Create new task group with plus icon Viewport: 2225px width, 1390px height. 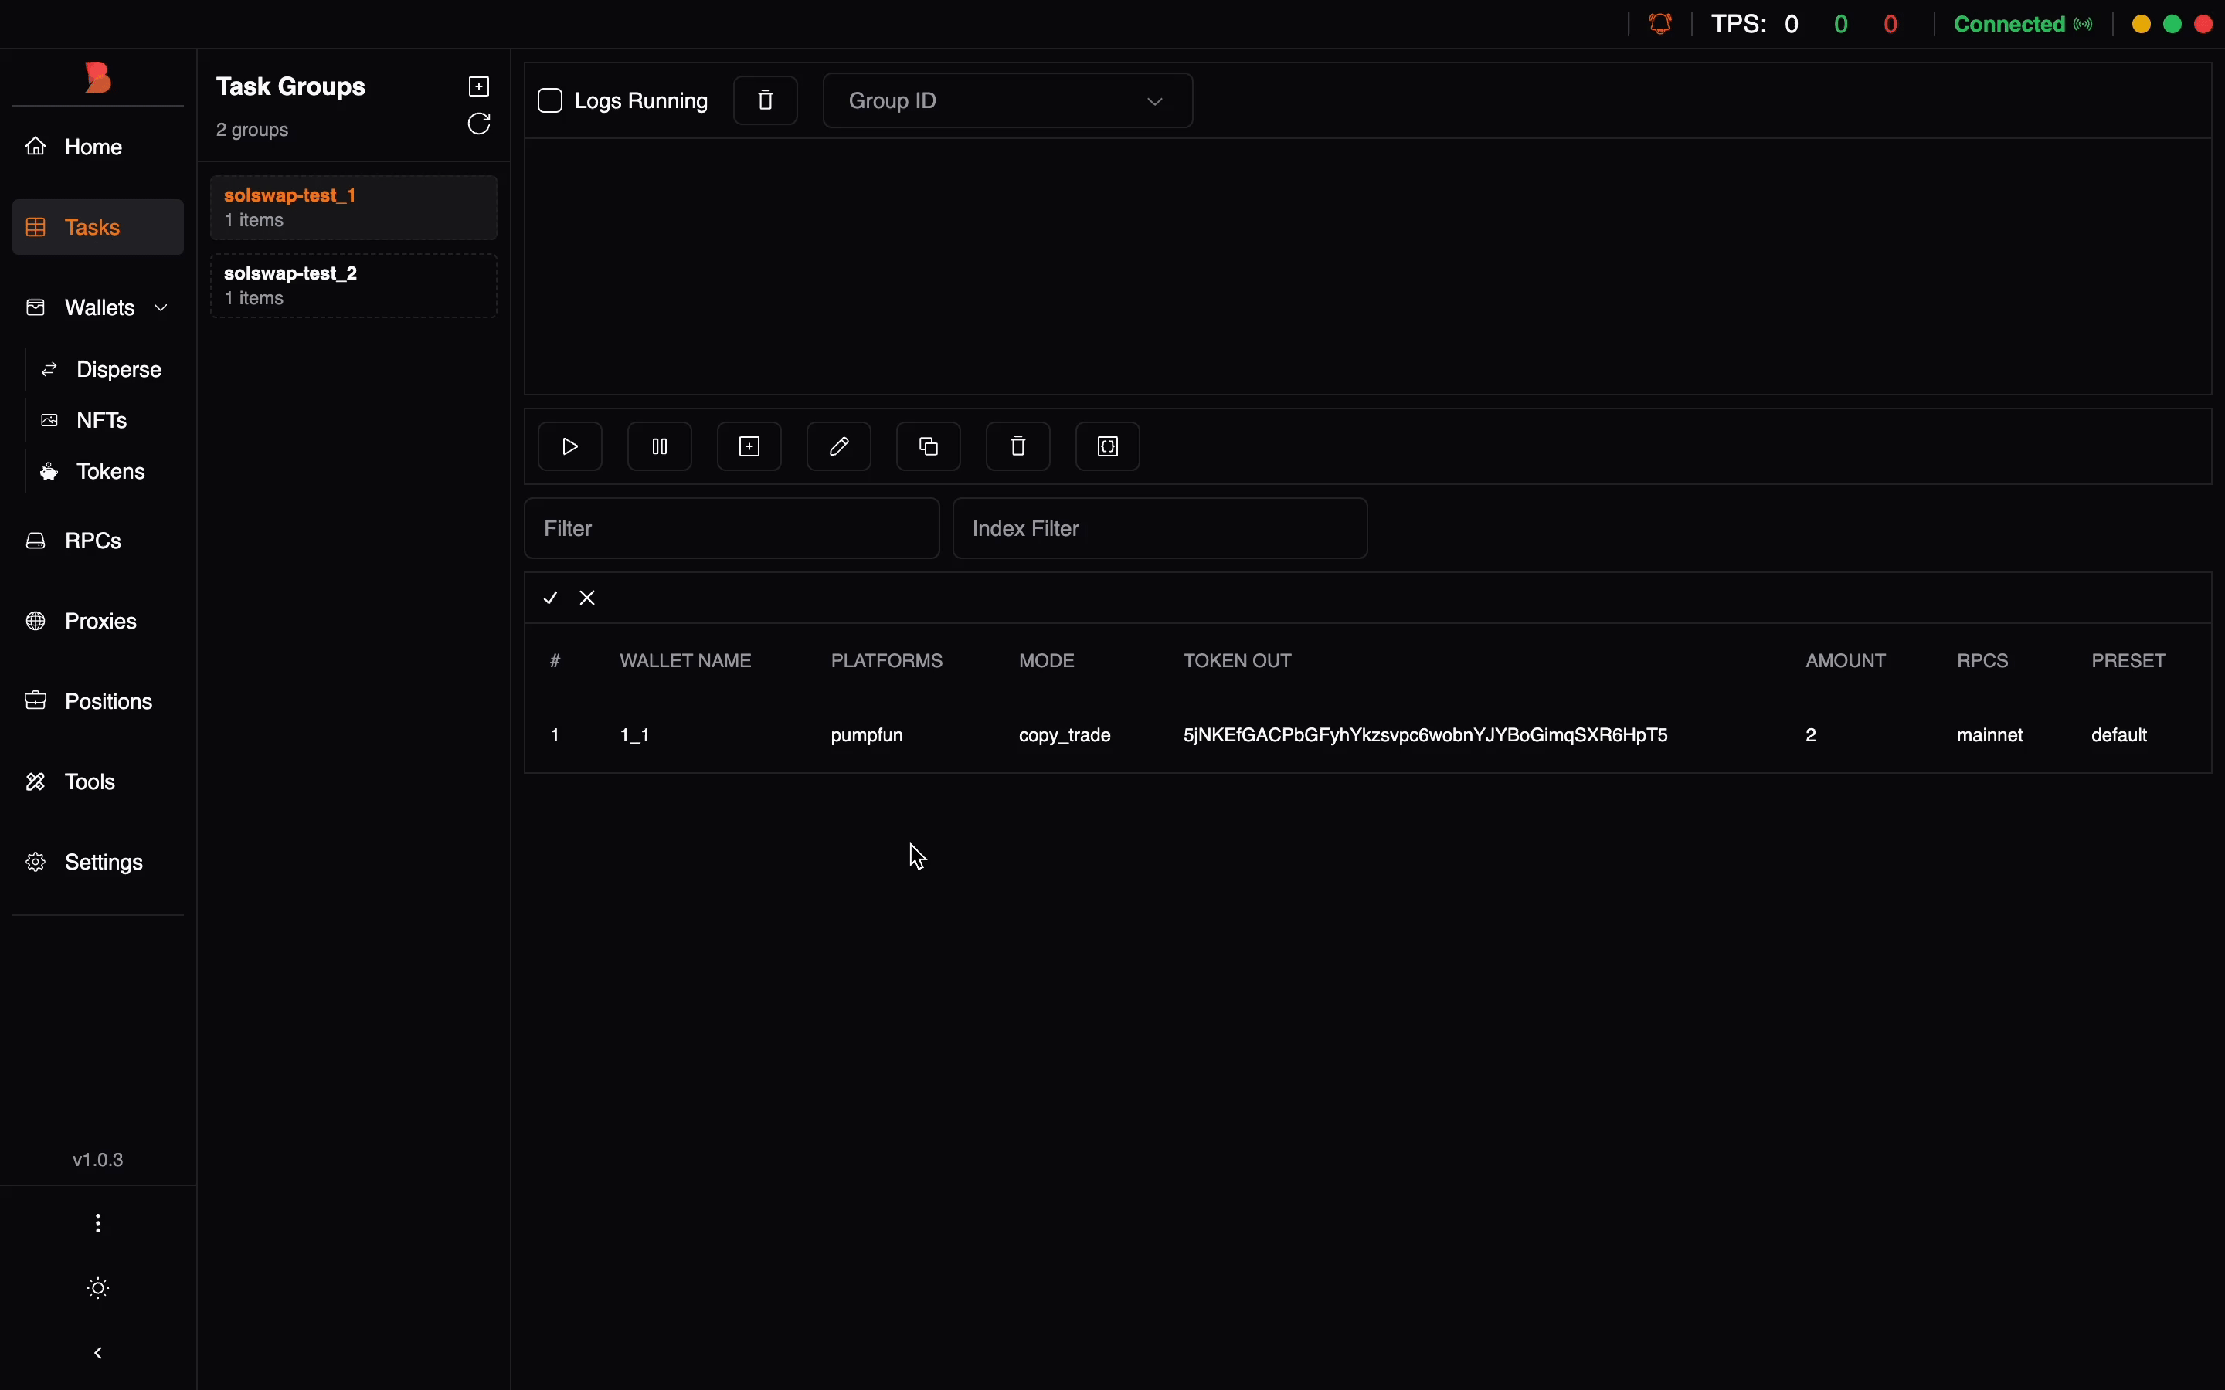[x=479, y=86]
